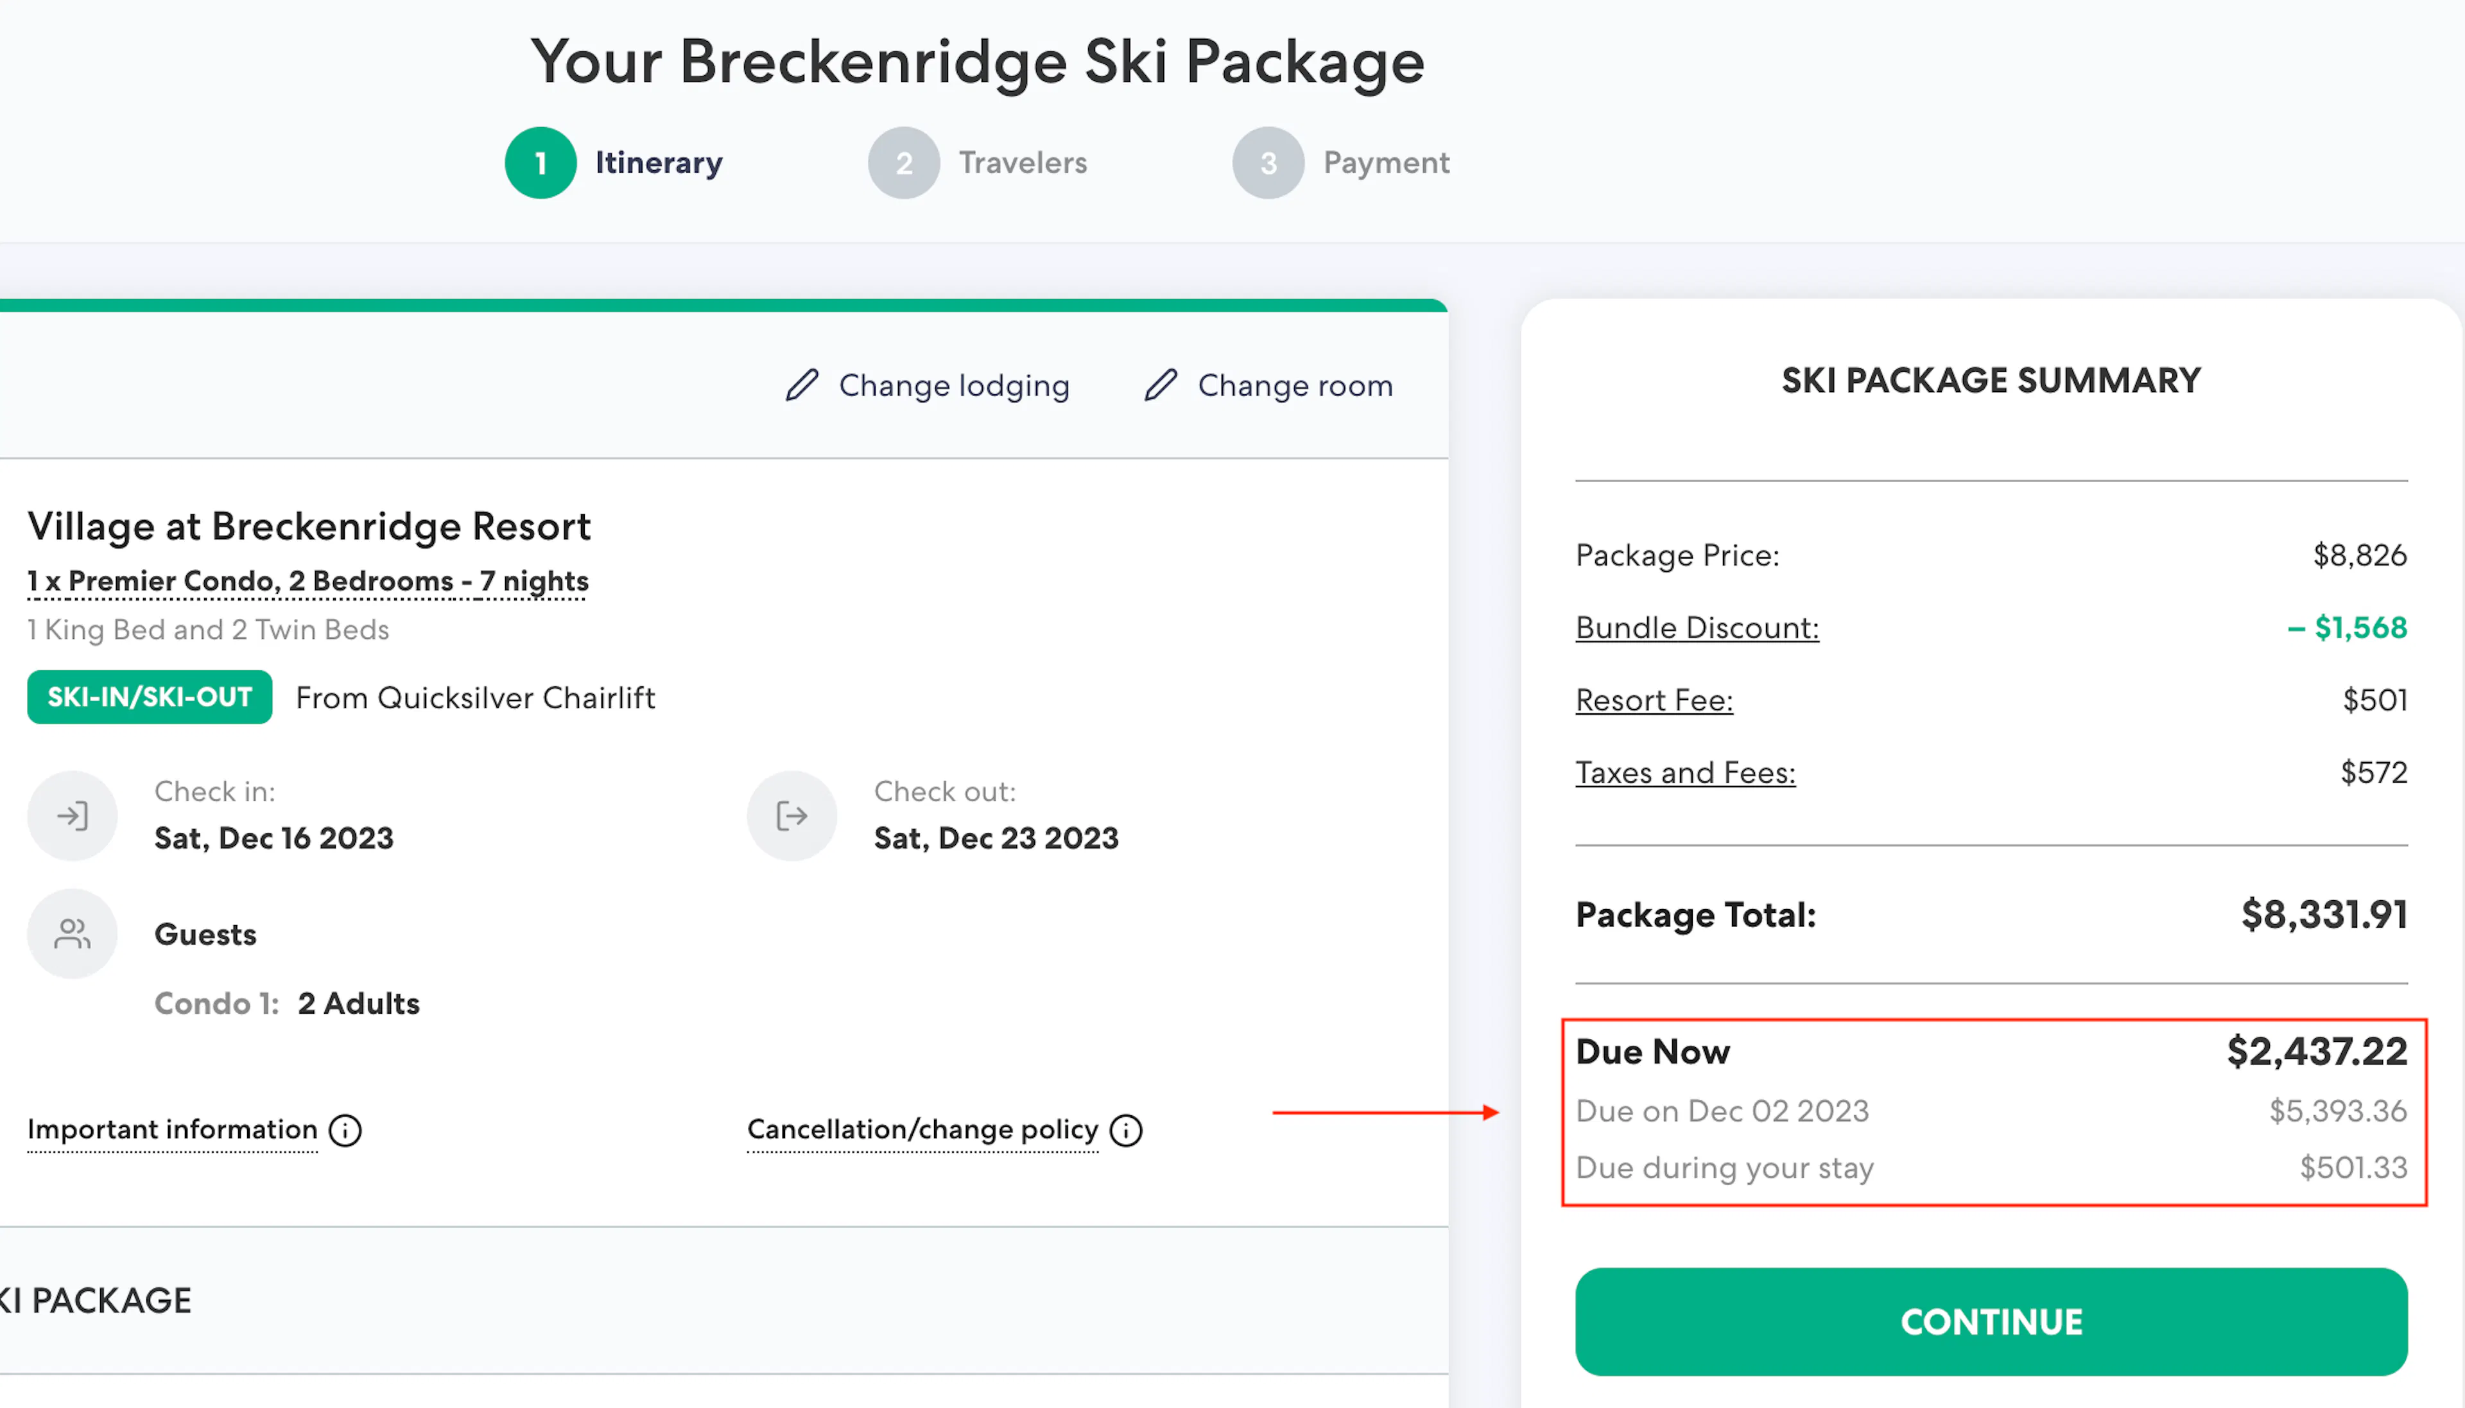This screenshot has height=1408, width=2465.
Task: Expand Taxes and Fees breakdown
Action: click(x=1685, y=772)
